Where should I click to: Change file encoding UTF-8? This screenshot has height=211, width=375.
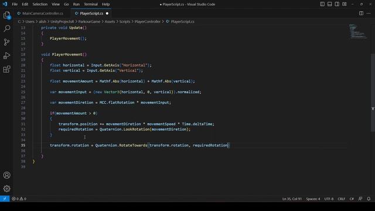(x=329, y=199)
